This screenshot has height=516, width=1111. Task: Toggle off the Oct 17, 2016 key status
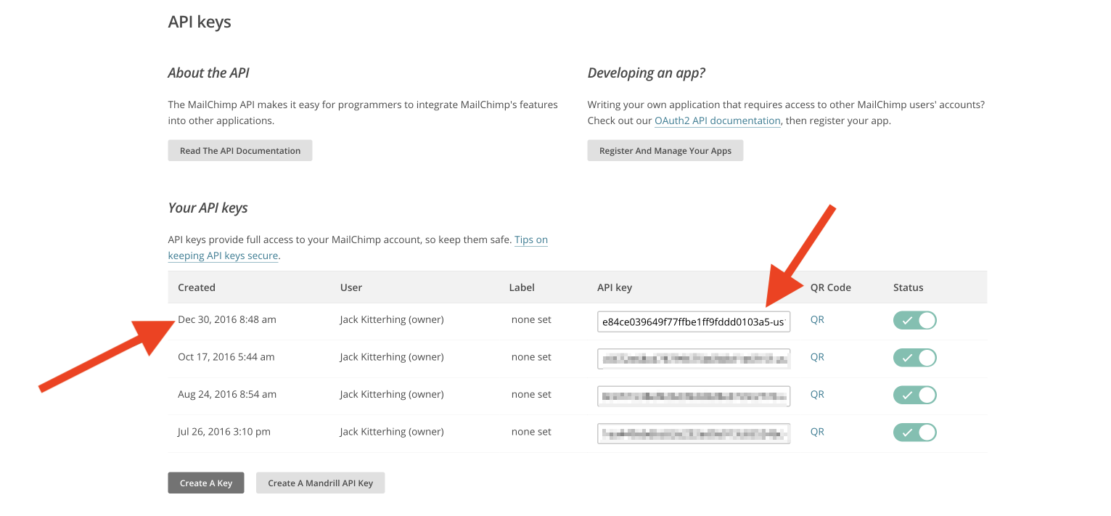pyautogui.click(x=914, y=357)
